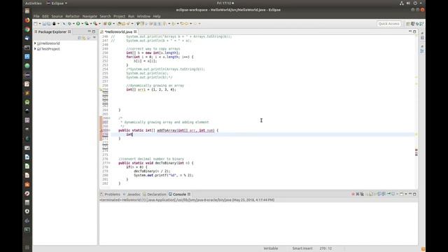Click the '270 : 12' cursor position

325,248
